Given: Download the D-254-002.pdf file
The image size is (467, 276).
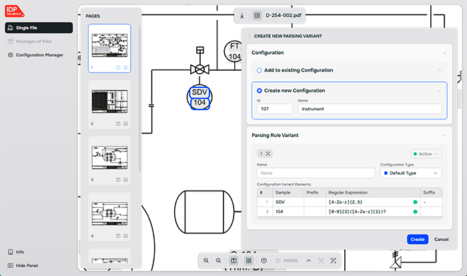Looking at the screenshot, I should [x=242, y=15].
